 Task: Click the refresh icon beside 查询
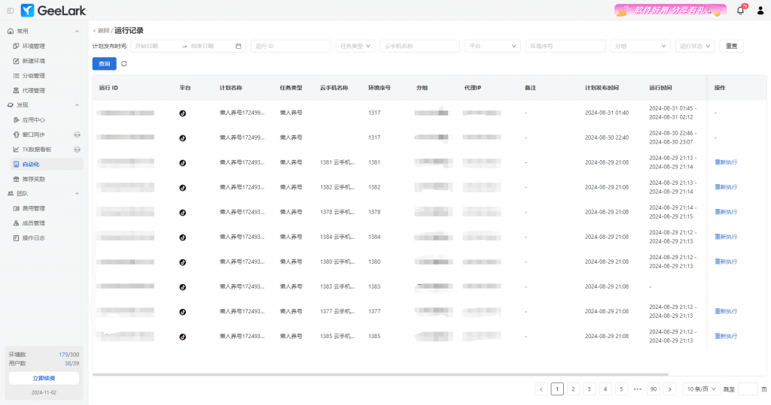point(124,64)
